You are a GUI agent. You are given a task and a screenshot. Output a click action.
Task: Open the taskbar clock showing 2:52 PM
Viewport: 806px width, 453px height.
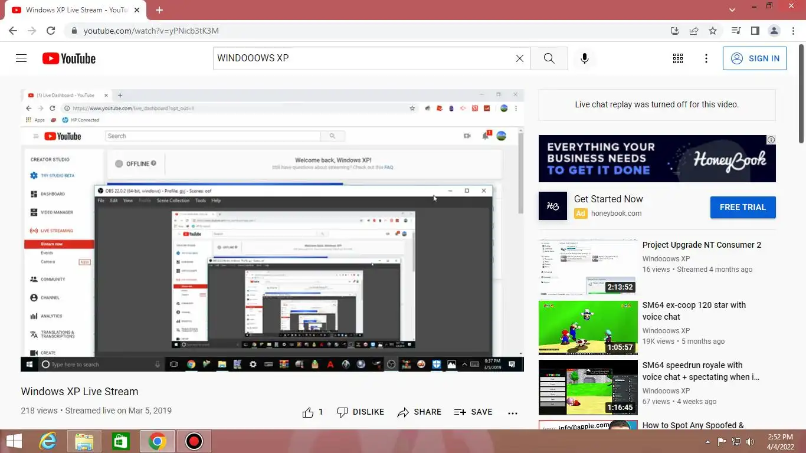(780, 442)
